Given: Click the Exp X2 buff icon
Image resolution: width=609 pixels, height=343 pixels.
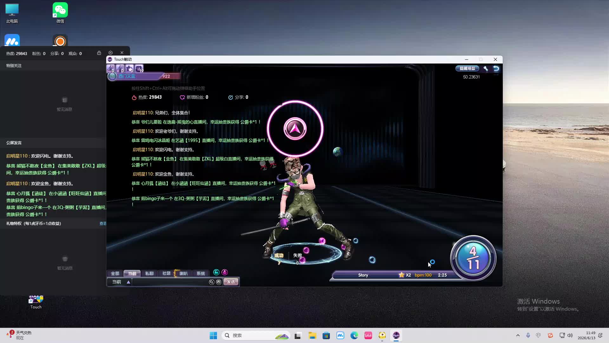Looking at the screenshot, I should [110, 69].
